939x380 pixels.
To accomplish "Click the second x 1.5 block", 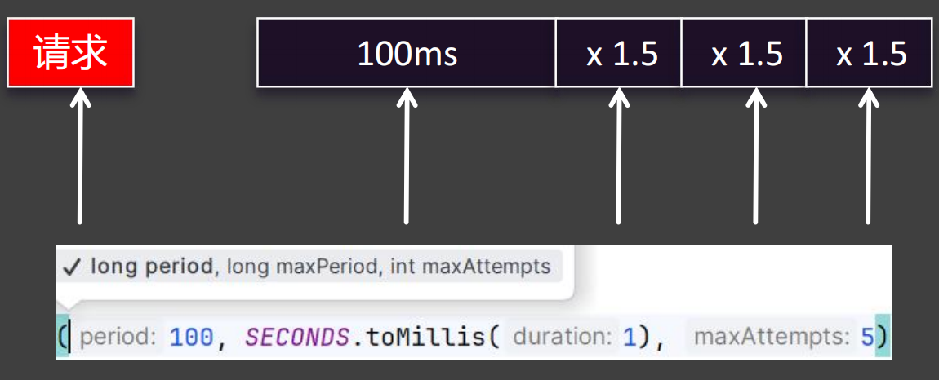I will pos(744,53).
